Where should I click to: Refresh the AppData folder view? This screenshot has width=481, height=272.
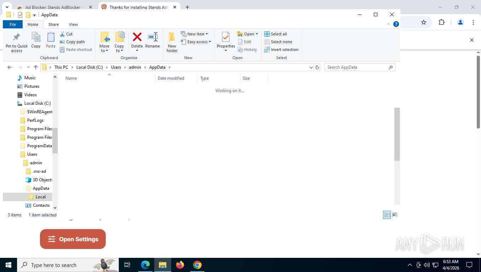317,67
